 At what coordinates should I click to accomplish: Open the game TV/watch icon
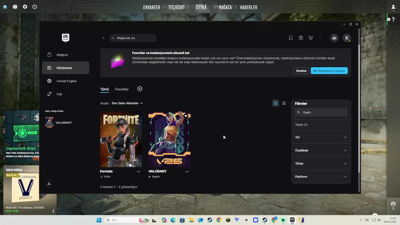click(x=15, y=7)
